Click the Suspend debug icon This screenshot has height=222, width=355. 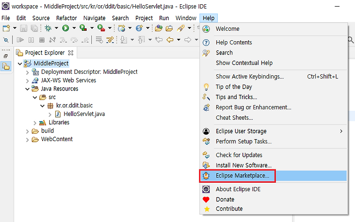click(x=31, y=40)
